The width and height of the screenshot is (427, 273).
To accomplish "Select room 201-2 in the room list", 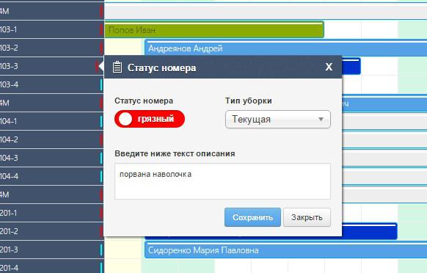I will [x=51, y=231].
